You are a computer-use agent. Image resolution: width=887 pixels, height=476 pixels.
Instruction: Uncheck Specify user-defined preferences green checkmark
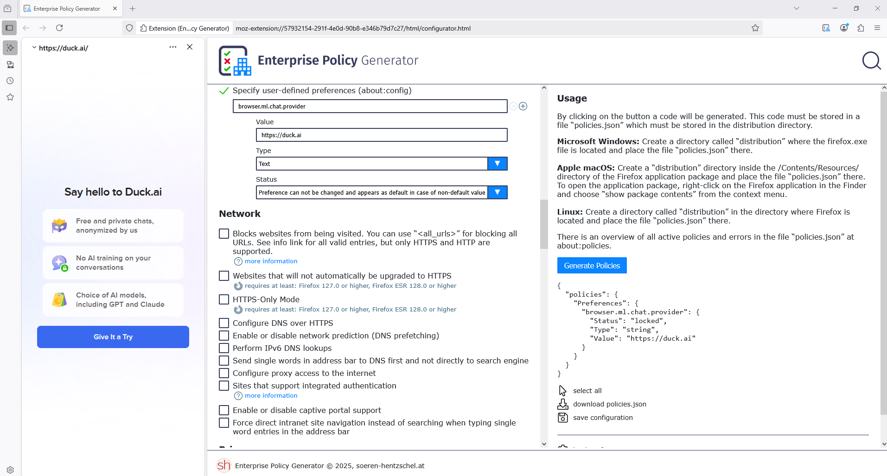224,91
